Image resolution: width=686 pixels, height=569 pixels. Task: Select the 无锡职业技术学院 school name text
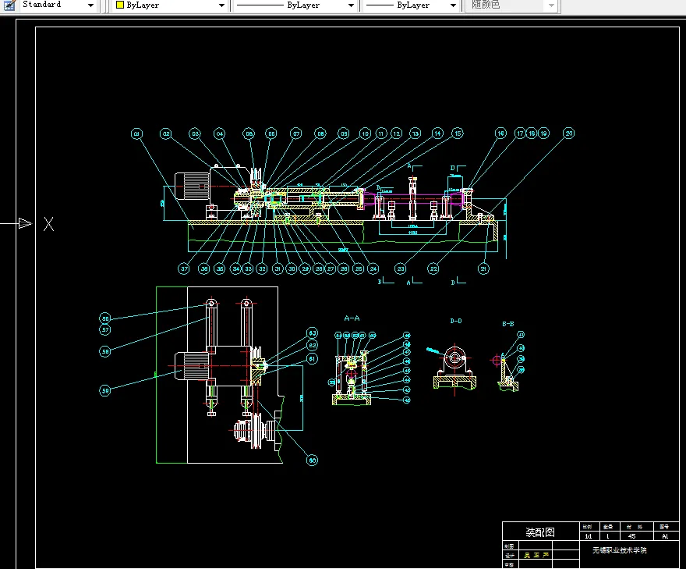(620, 550)
